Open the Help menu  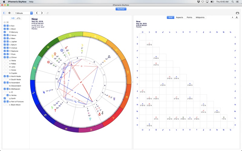pyautogui.click(x=31, y=2)
